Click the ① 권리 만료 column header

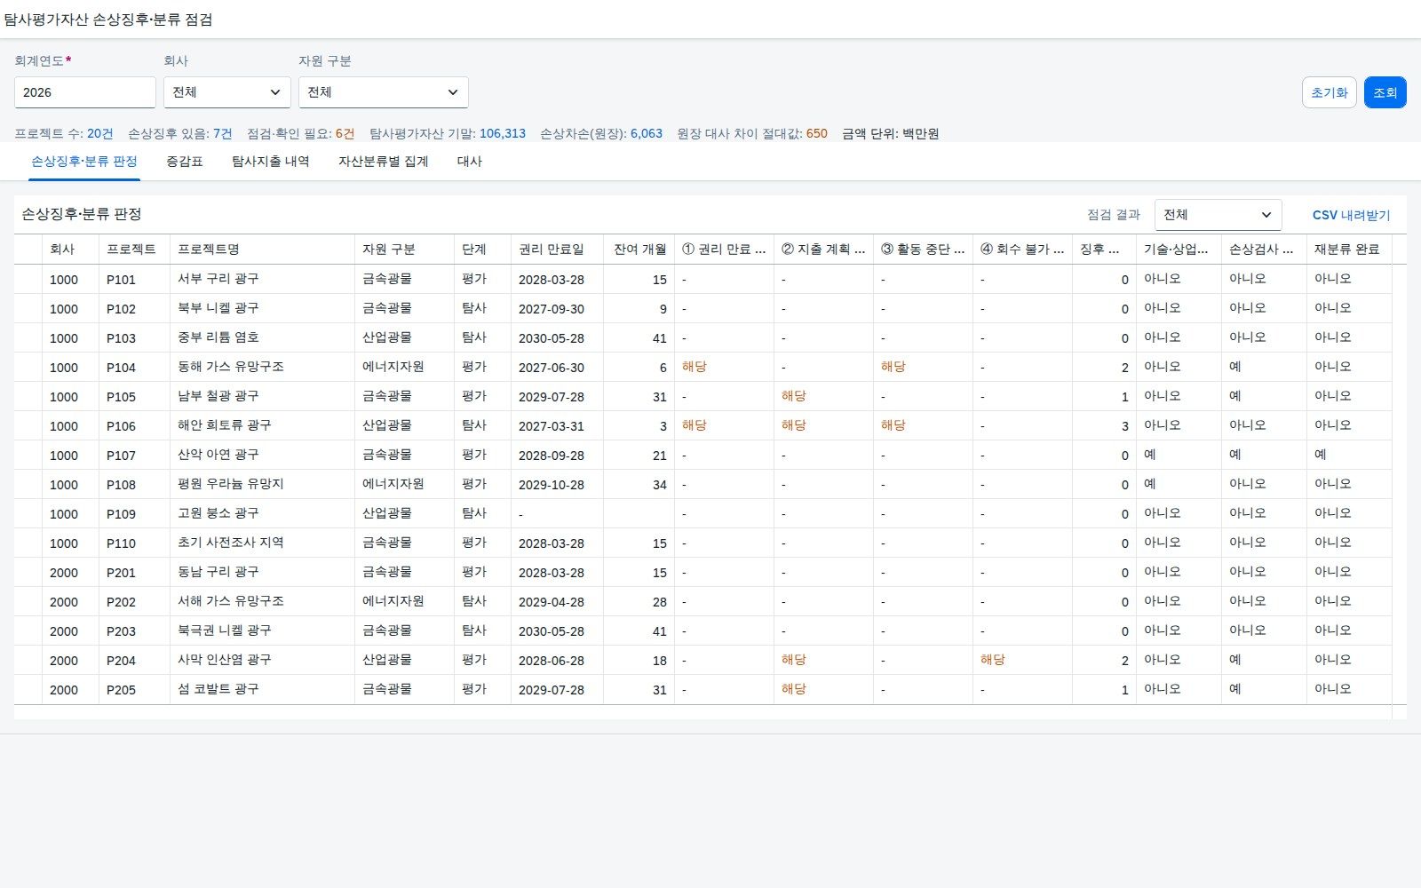coord(724,250)
